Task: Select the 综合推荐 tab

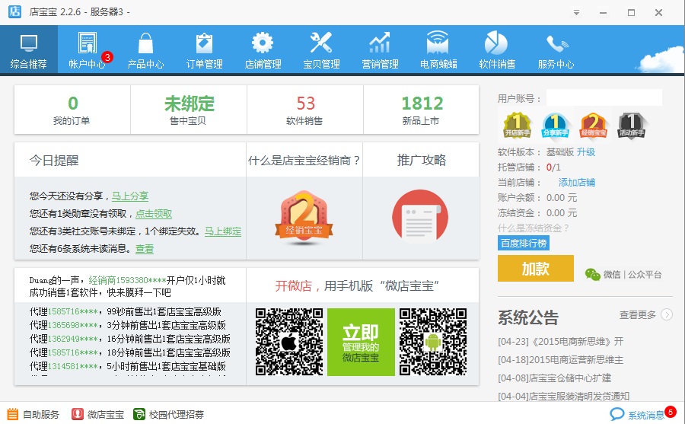Action: pos(28,50)
